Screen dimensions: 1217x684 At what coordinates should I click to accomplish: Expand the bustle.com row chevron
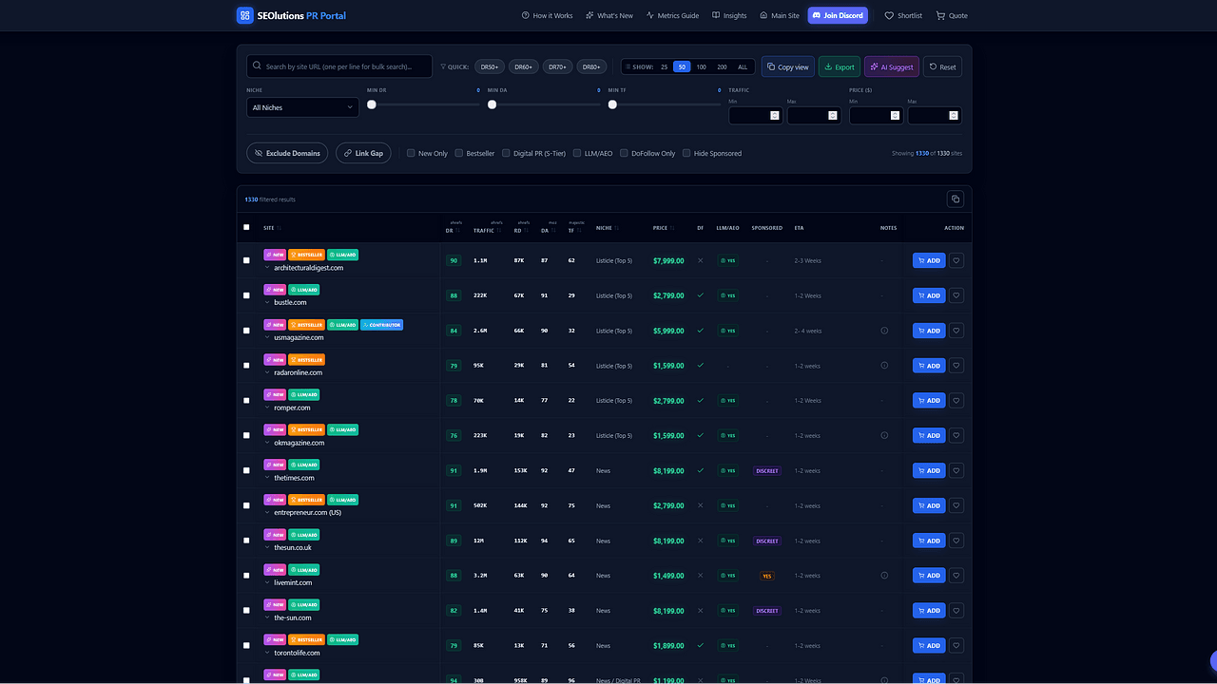(x=268, y=302)
